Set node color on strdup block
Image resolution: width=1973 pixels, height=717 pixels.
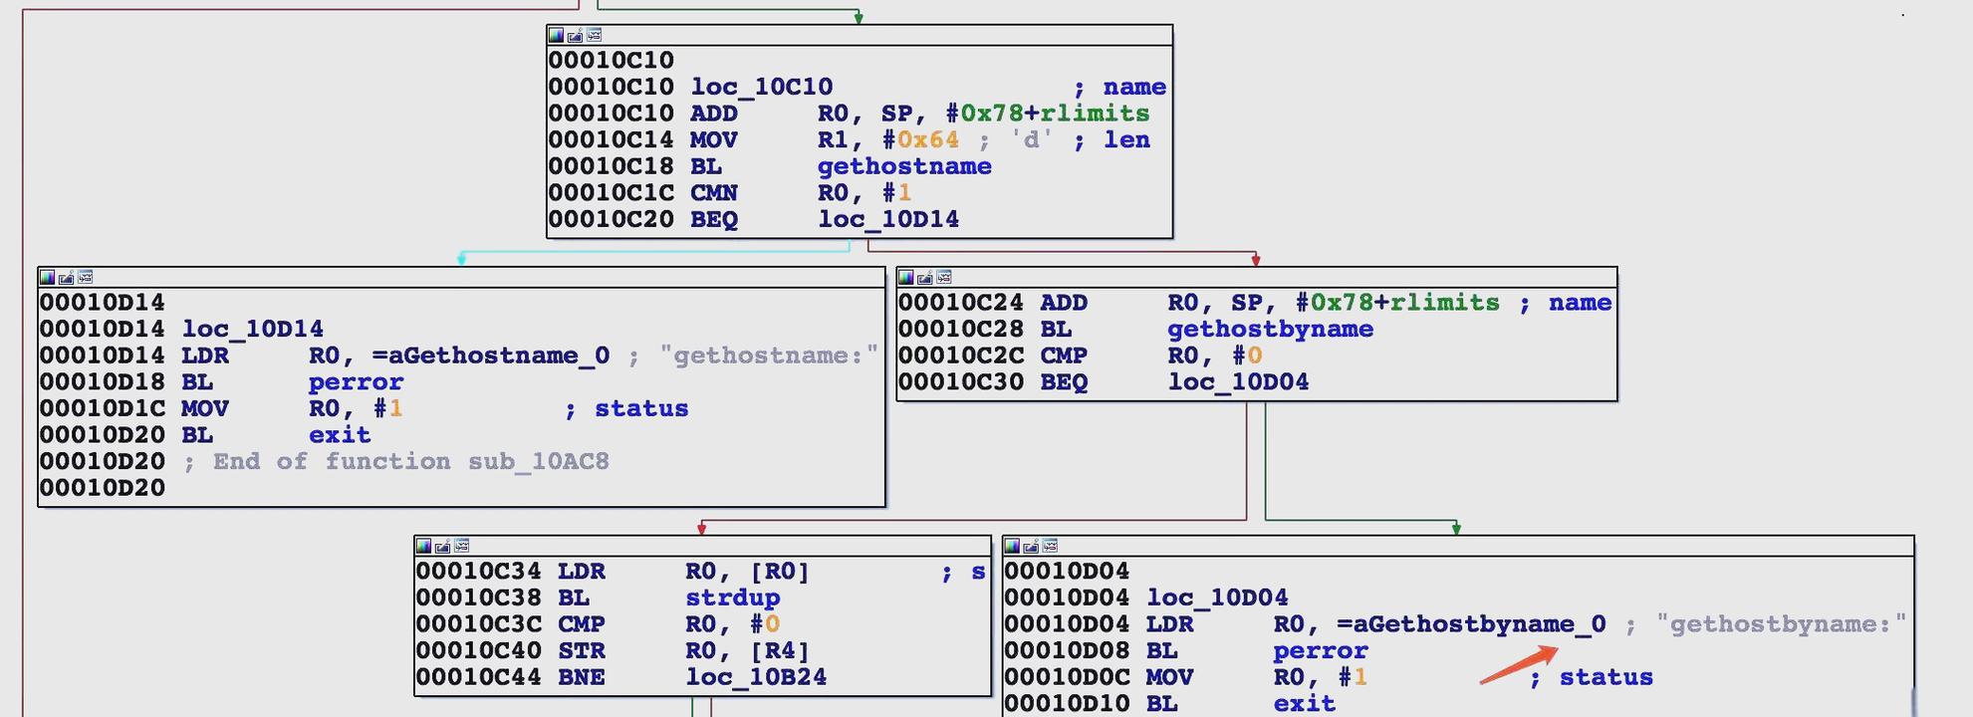[x=423, y=546]
